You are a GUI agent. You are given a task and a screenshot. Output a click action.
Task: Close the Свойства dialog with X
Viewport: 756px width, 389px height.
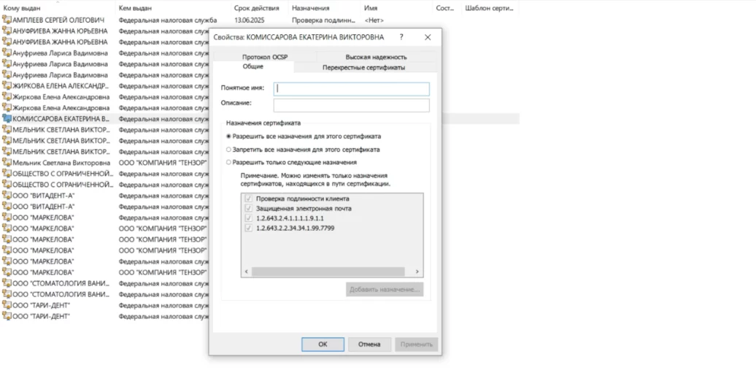[428, 37]
